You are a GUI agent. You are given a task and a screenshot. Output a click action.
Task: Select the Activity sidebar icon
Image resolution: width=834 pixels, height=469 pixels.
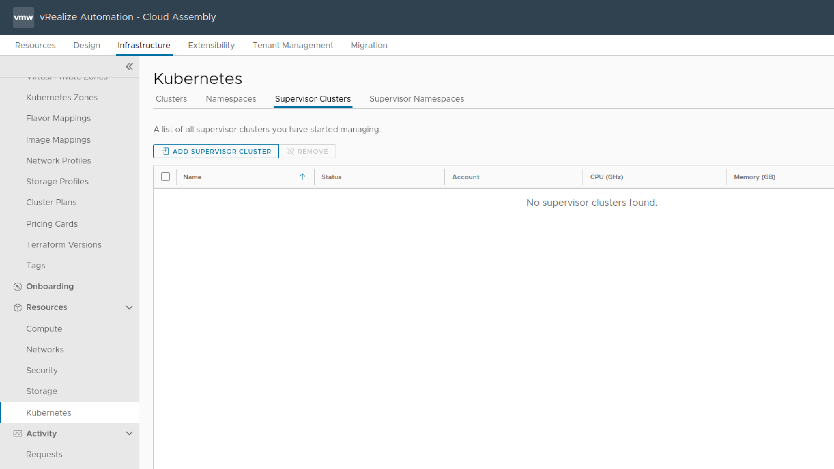click(x=18, y=433)
